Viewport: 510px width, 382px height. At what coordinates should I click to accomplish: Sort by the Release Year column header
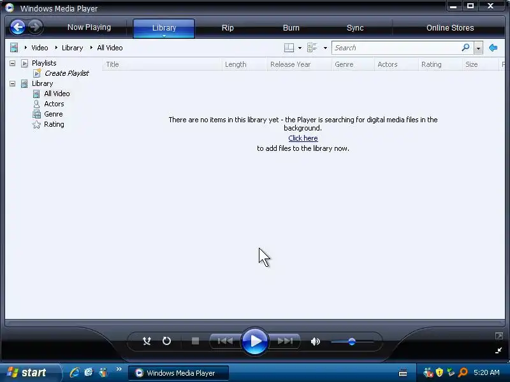tap(299, 64)
